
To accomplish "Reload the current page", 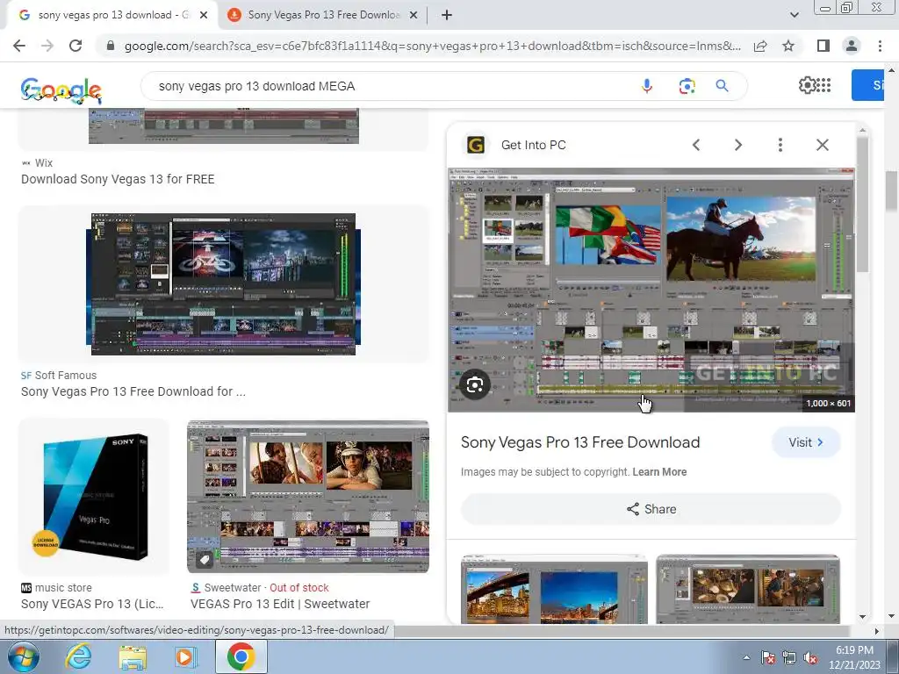I will coord(76,46).
